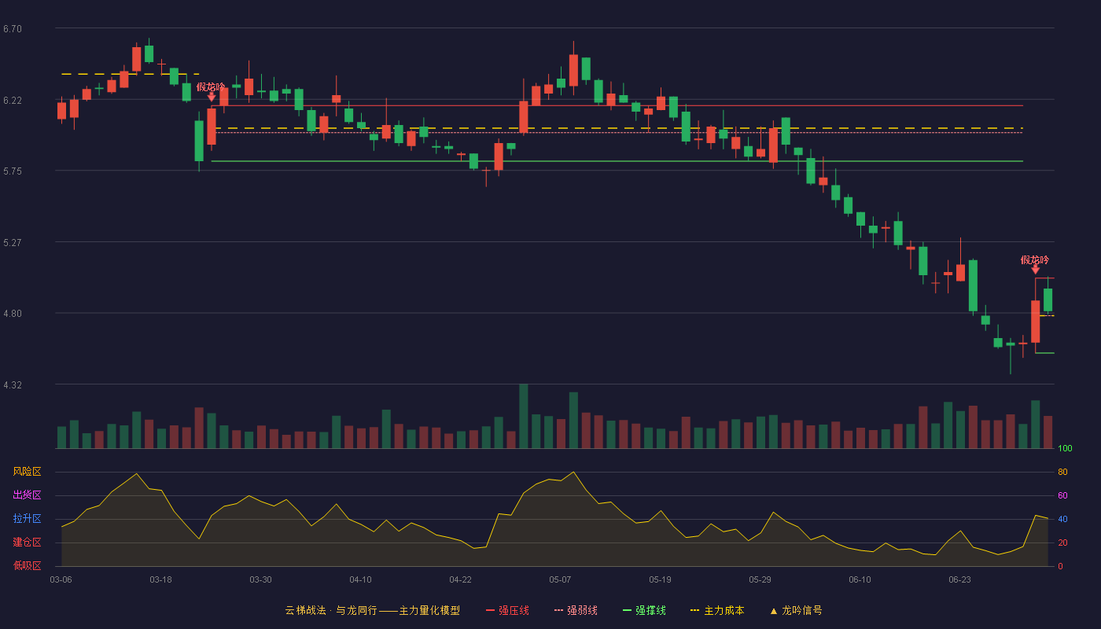
Task: Click the magenta 60 indicator scale label
Action: point(1062,495)
